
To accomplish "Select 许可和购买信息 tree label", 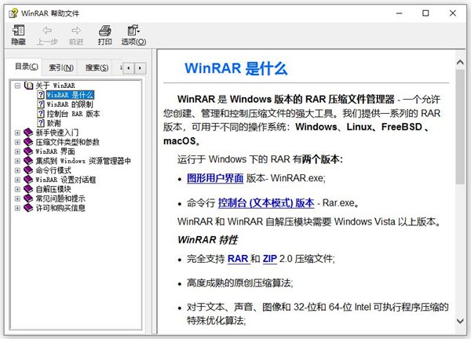I will pyautogui.click(x=60, y=208).
